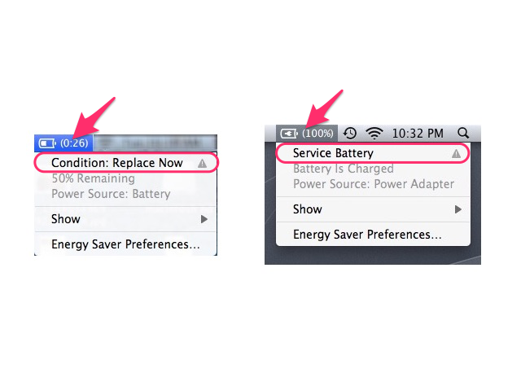Open Time Machine clock icon in menu bar
Viewport: 521px width, 391px height.
pos(349,134)
